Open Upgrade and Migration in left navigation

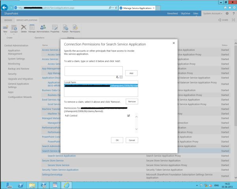click(21, 79)
